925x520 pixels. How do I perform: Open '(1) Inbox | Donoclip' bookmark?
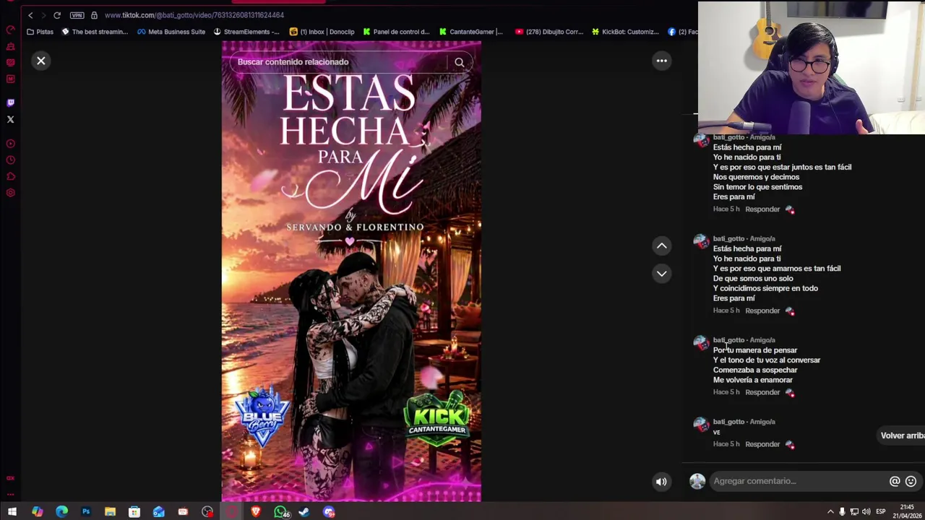(x=322, y=32)
